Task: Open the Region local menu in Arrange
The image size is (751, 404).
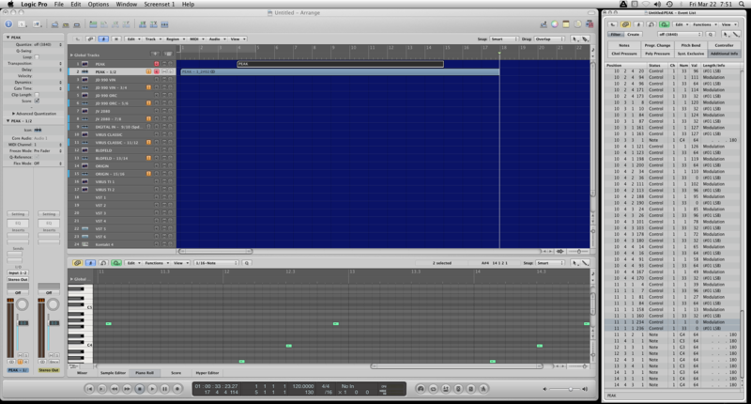Action: 175,39
